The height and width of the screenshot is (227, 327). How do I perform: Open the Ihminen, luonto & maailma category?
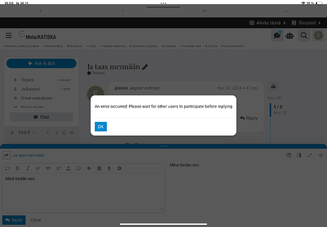[x=21, y=46]
